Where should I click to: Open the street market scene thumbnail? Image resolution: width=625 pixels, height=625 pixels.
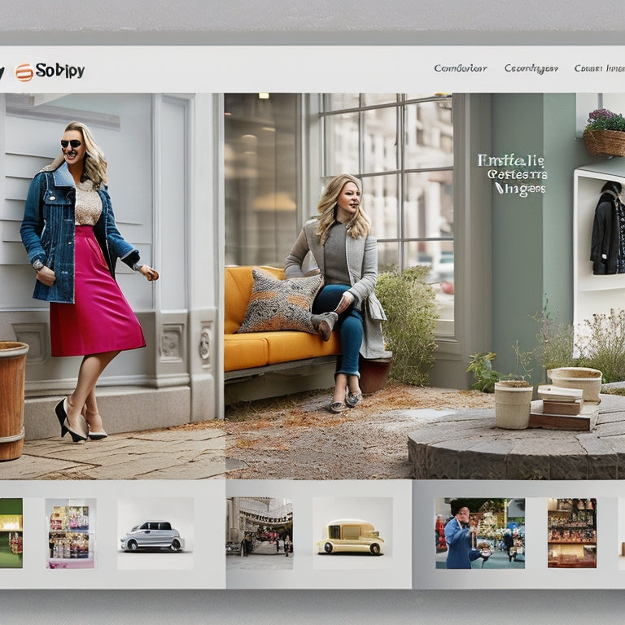point(260,533)
